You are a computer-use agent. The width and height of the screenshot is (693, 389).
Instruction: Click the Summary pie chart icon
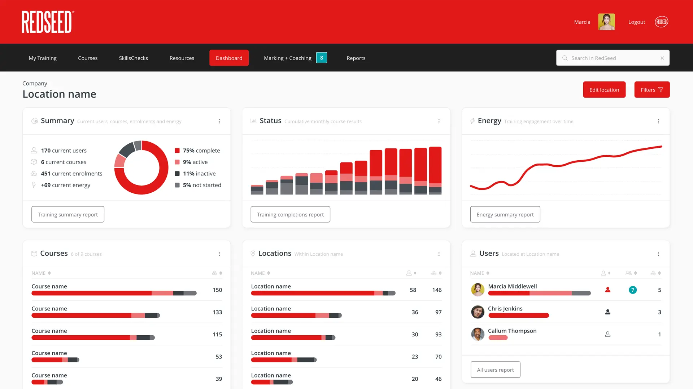pos(34,121)
